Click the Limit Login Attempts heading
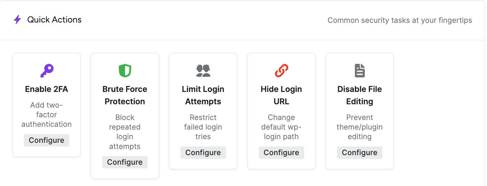487x186 pixels. coord(203,95)
